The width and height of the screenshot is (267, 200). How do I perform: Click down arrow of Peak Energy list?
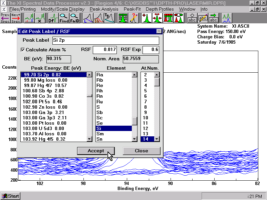(x=89, y=139)
